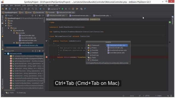Click the UTF-8 encoding status bar entry
Screen dimensions: 175x98
[147, 96]
